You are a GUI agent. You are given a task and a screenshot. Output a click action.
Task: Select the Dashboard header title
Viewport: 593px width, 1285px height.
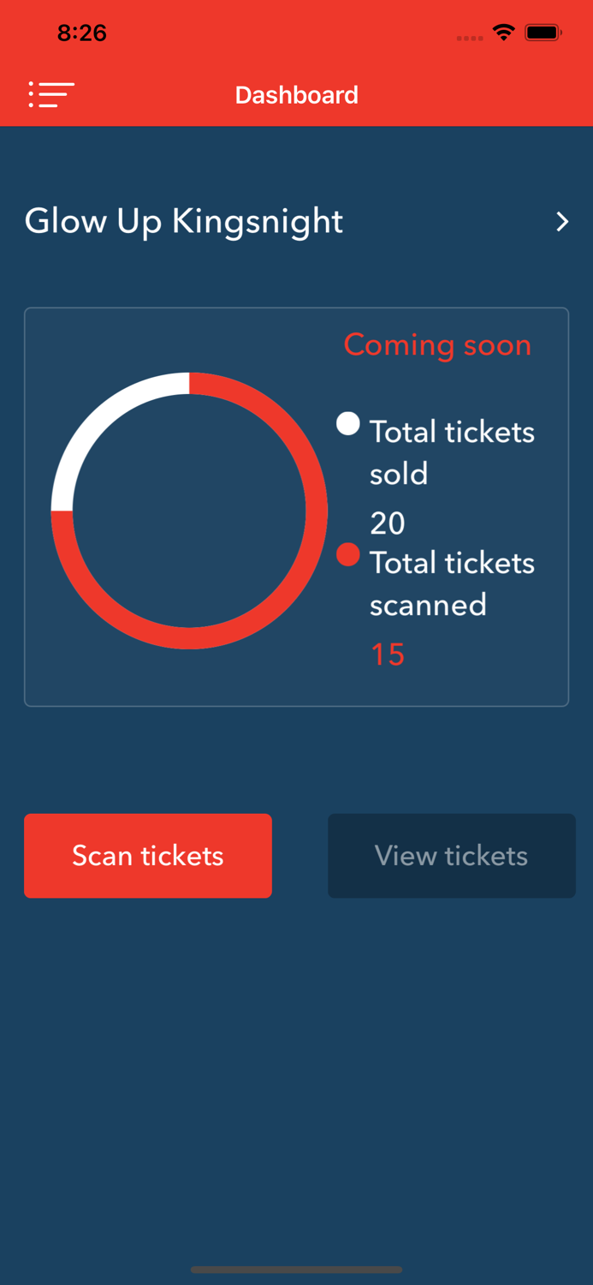[x=296, y=94]
